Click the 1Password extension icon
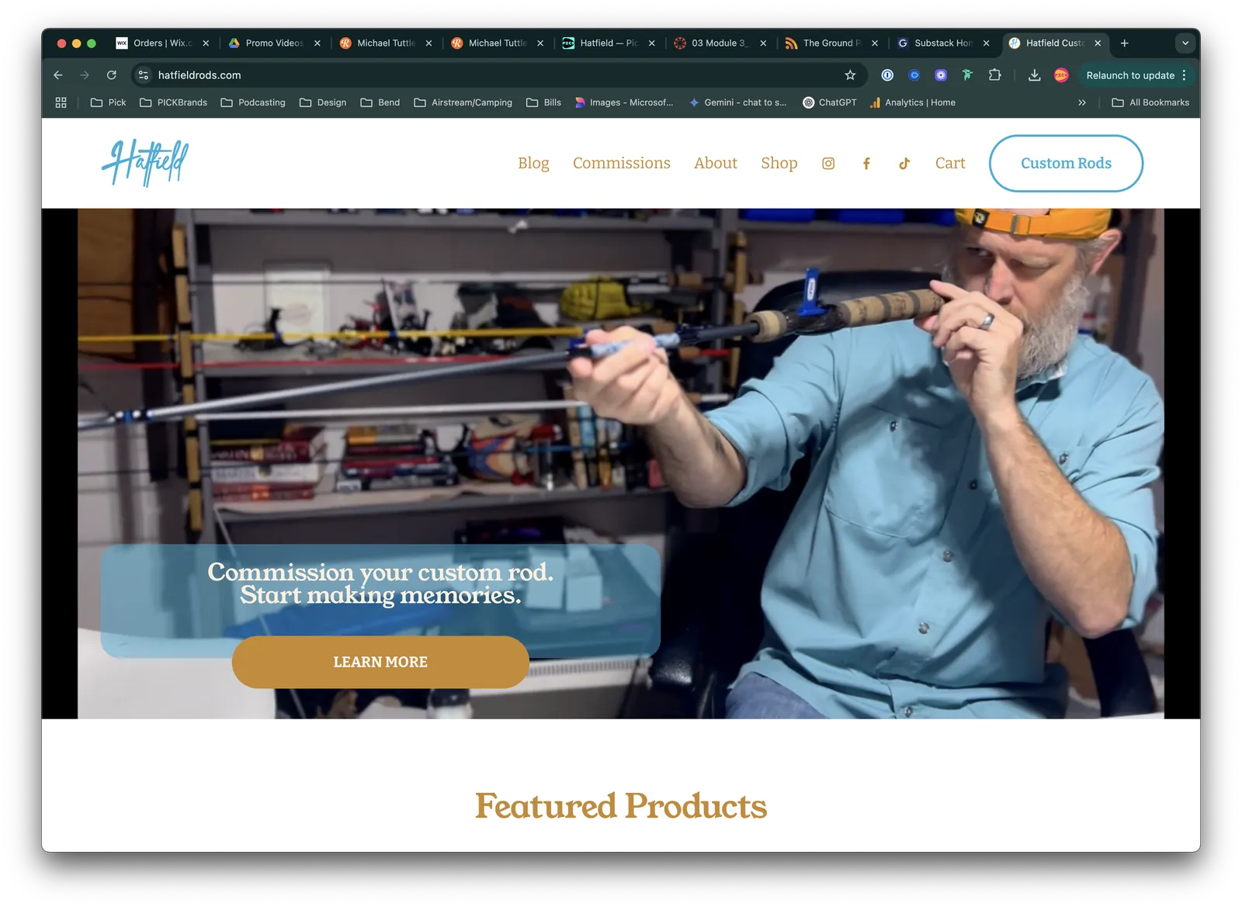 click(887, 75)
